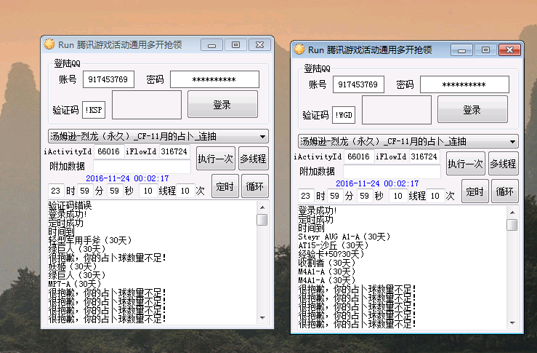The image size is (537, 353).
Task: Click 执行一次 in the left window
Action: click(215, 159)
